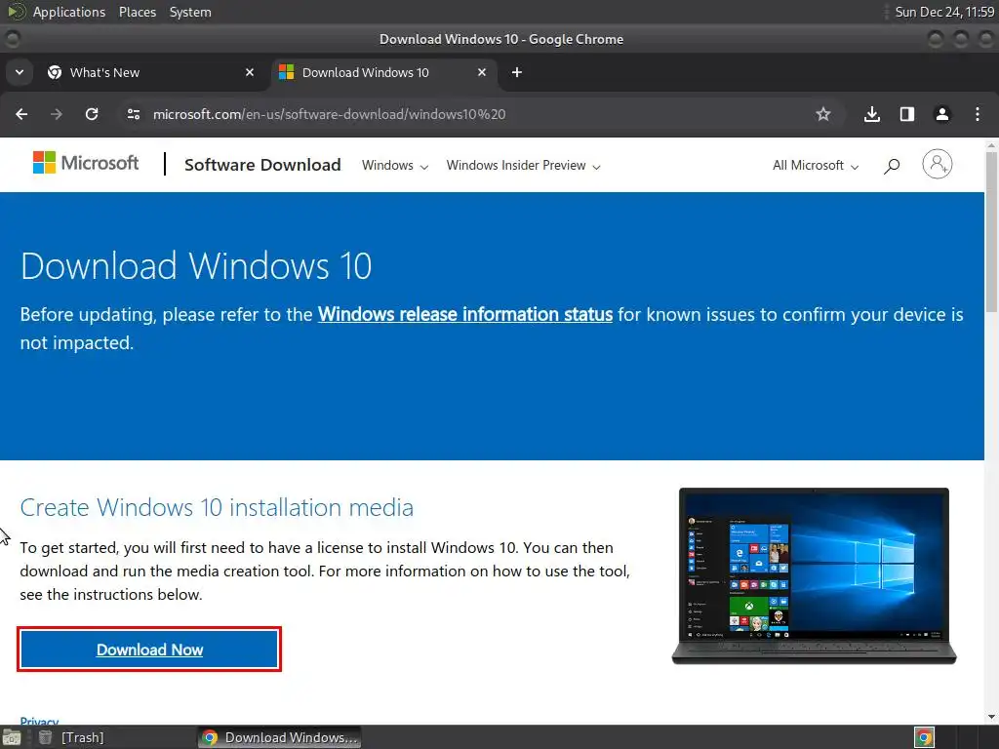999x749 pixels.
Task: Click the Software Download link
Action: click(x=262, y=165)
